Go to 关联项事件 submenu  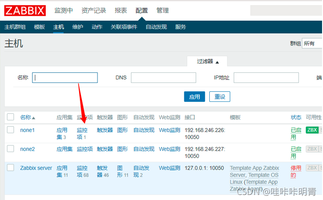pyautogui.click(x=124, y=27)
